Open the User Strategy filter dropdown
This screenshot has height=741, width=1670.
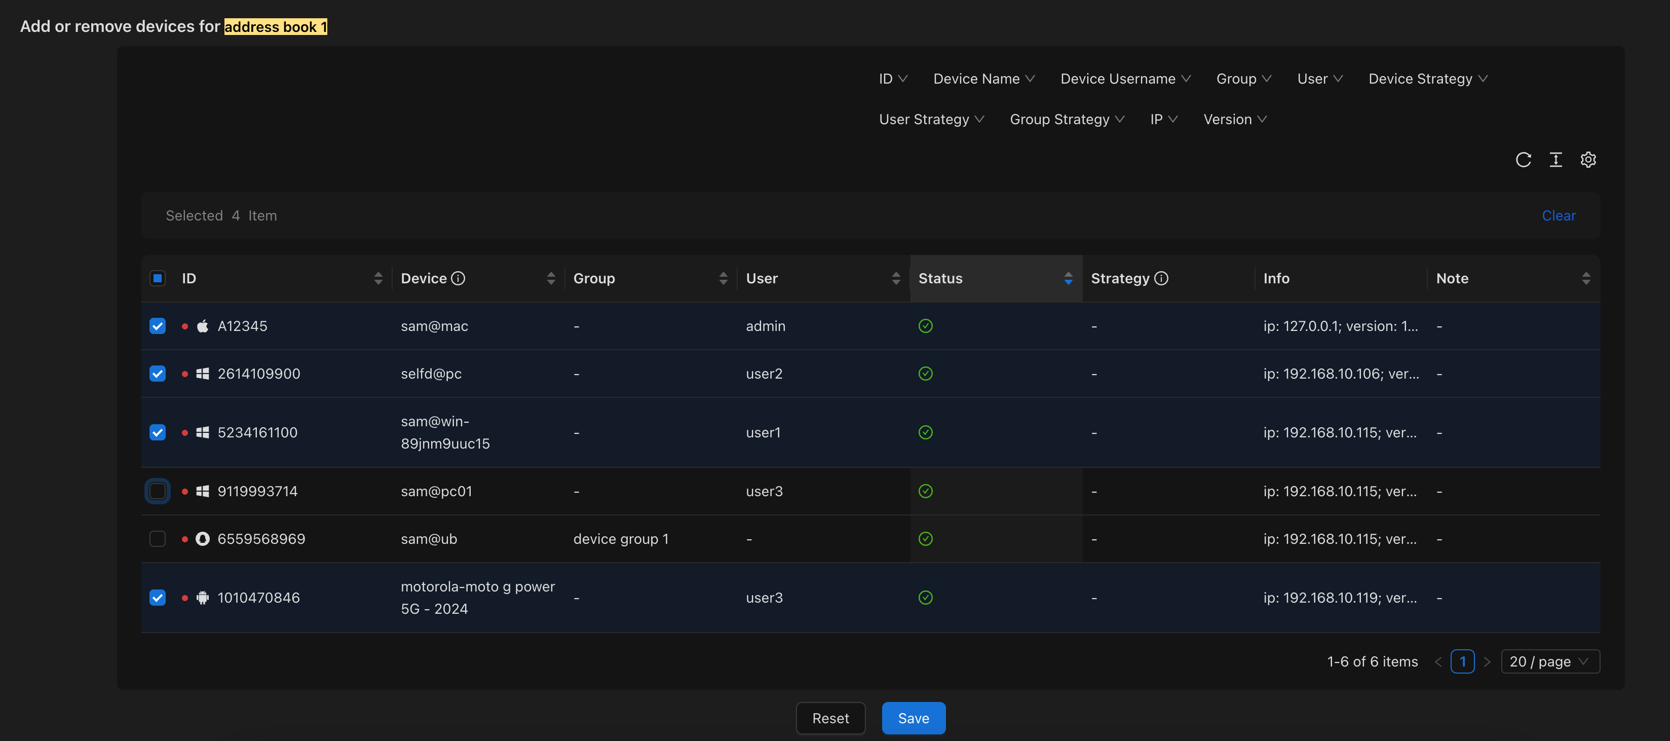point(932,119)
